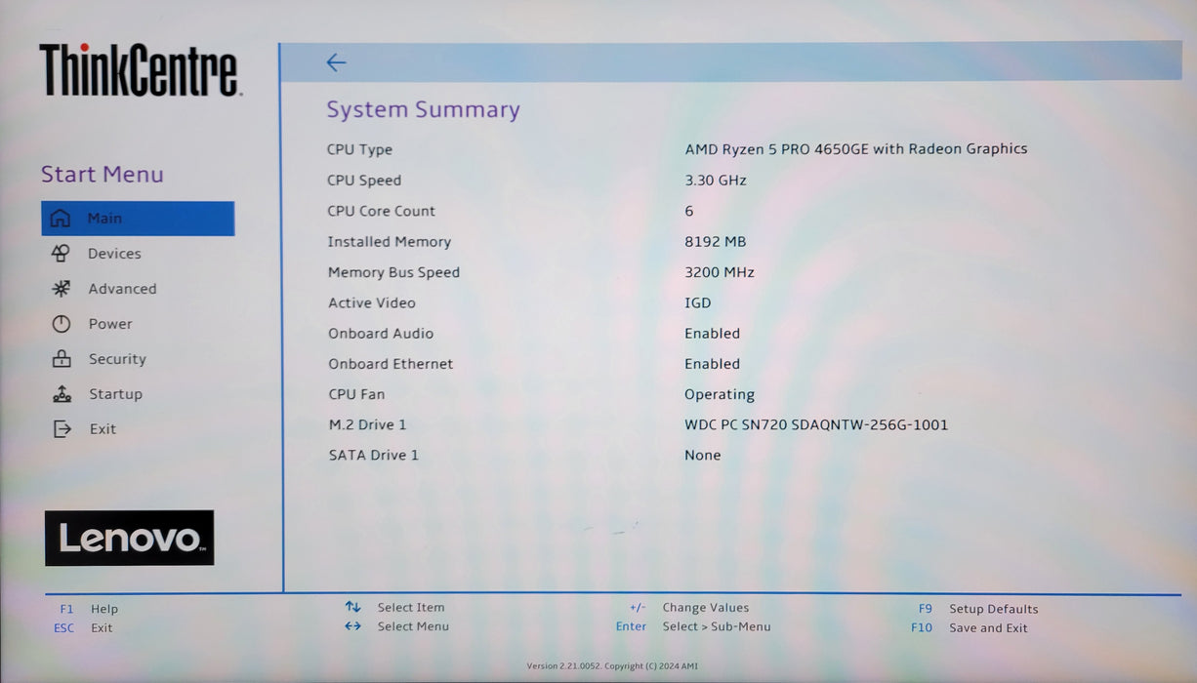Click the back arrow icon

pyautogui.click(x=336, y=62)
